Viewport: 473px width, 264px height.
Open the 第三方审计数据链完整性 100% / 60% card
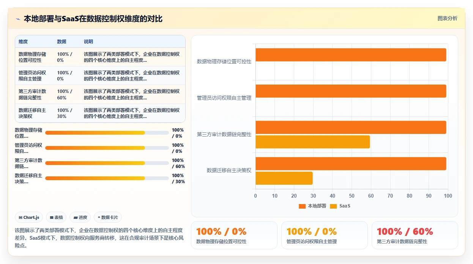coord(415,235)
